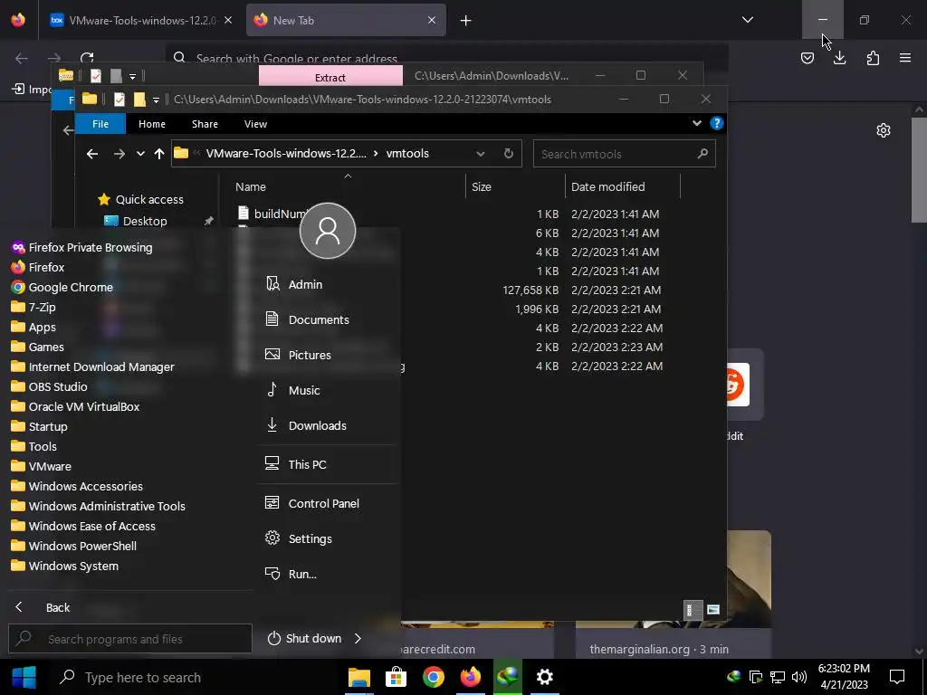Open Windows Administrative Tools folder

click(x=99, y=507)
